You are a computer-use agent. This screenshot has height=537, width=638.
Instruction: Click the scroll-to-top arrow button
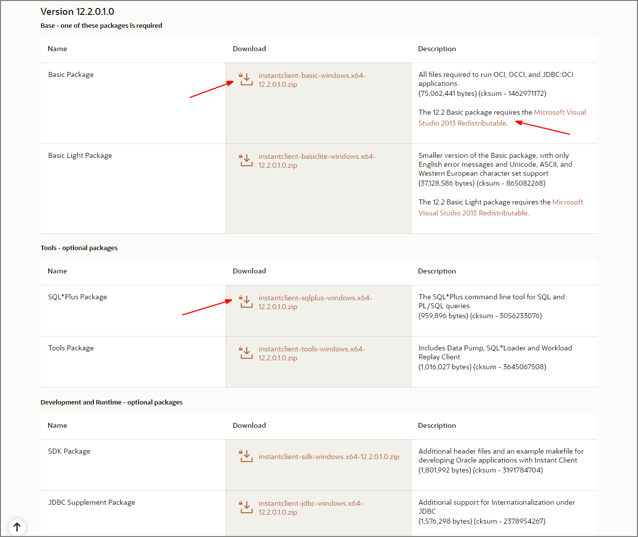[17, 527]
